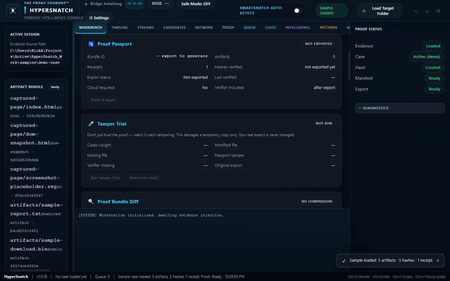The image size is (450, 281).
Task: Select the artifacts/sample-report.txt artifact
Action: 36,218
